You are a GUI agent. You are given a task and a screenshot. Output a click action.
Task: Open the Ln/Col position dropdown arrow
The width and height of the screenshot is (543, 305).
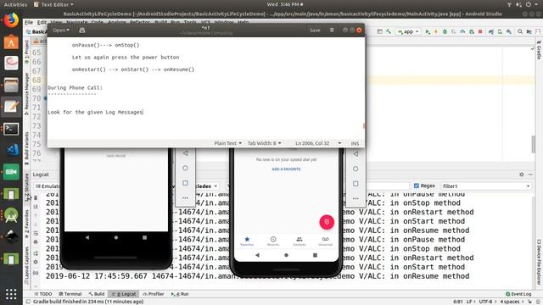[339, 143]
